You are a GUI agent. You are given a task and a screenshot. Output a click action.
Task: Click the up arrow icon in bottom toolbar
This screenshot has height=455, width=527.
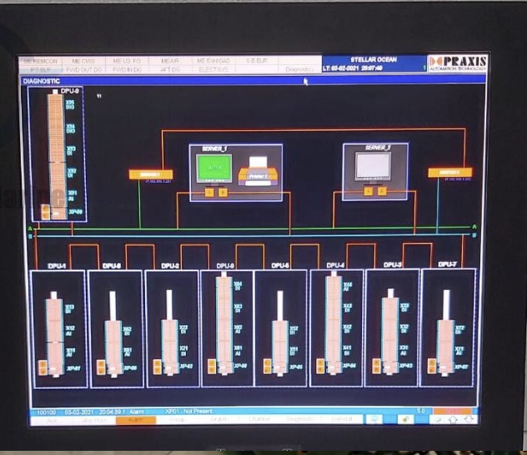click(453, 419)
